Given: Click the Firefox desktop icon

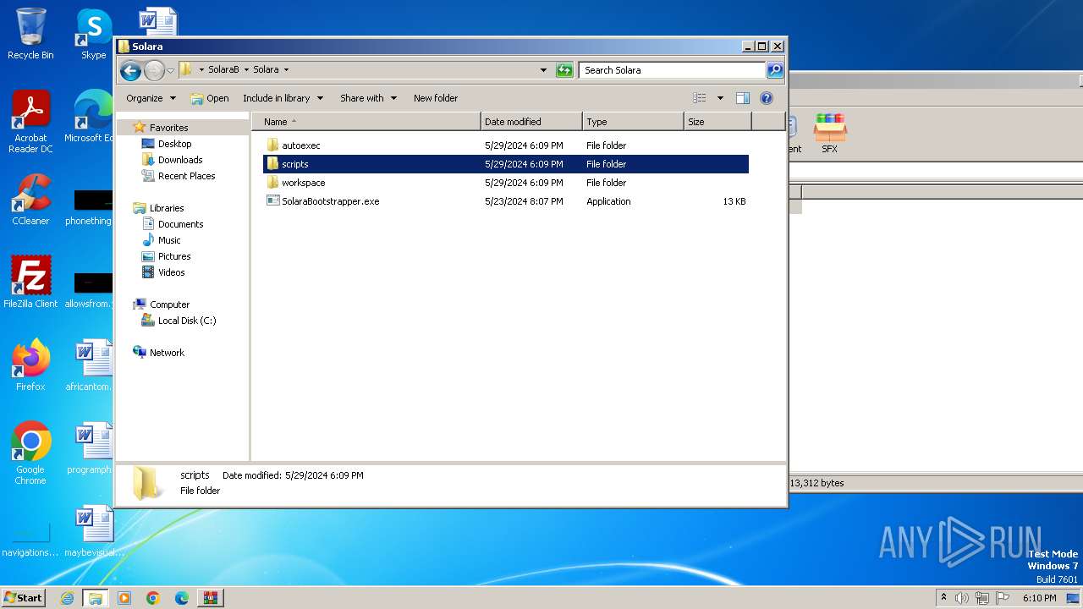Looking at the screenshot, I should click(x=30, y=365).
